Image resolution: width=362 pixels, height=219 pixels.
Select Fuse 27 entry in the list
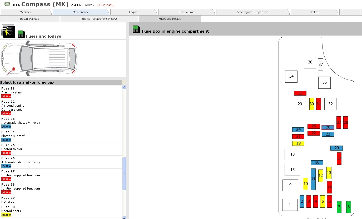tap(61, 175)
